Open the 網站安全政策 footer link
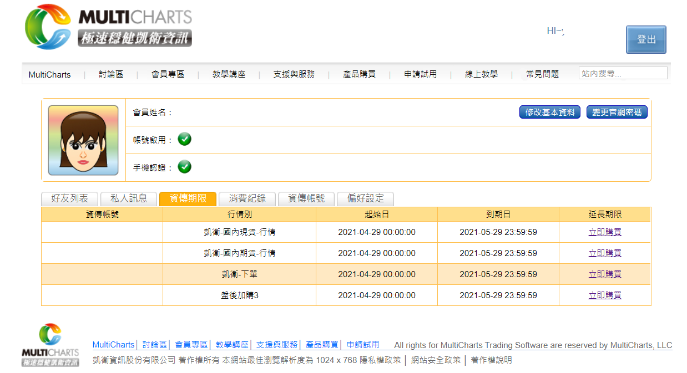The width and height of the screenshot is (687, 373). (436, 360)
